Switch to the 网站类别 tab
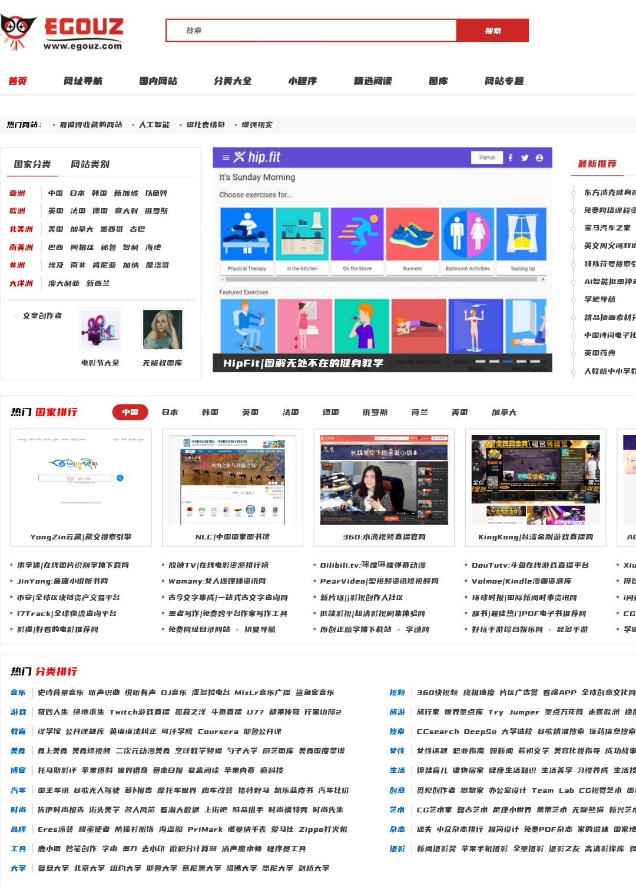The width and height of the screenshot is (636, 889). point(90,164)
